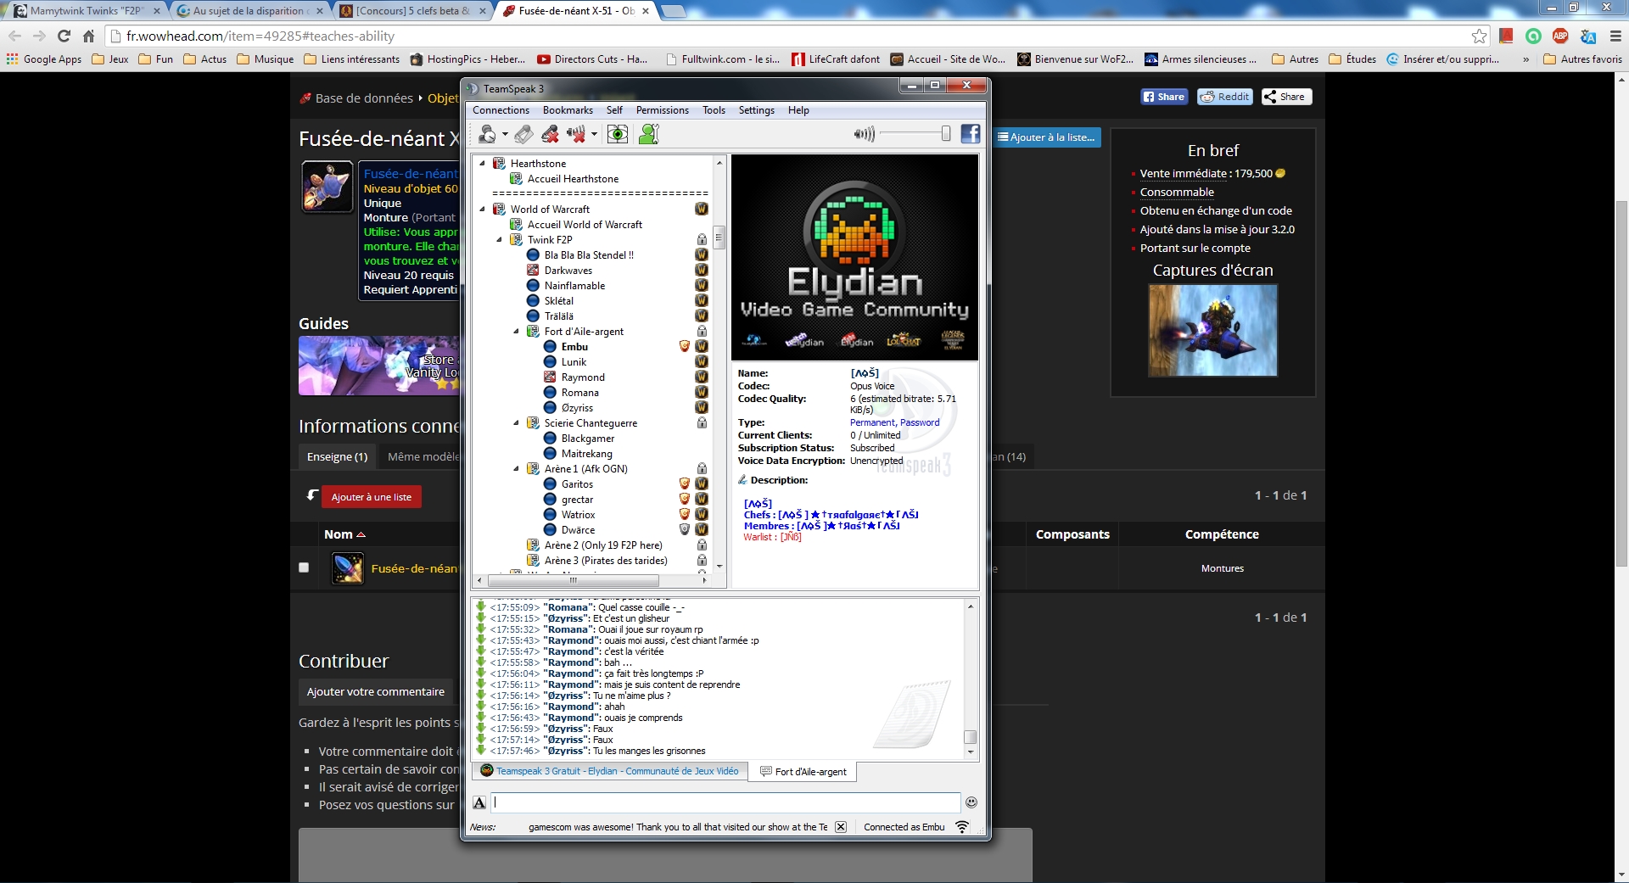This screenshot has width=1629, height=883.
Task: Click the text format A icon
Action: 479,802
